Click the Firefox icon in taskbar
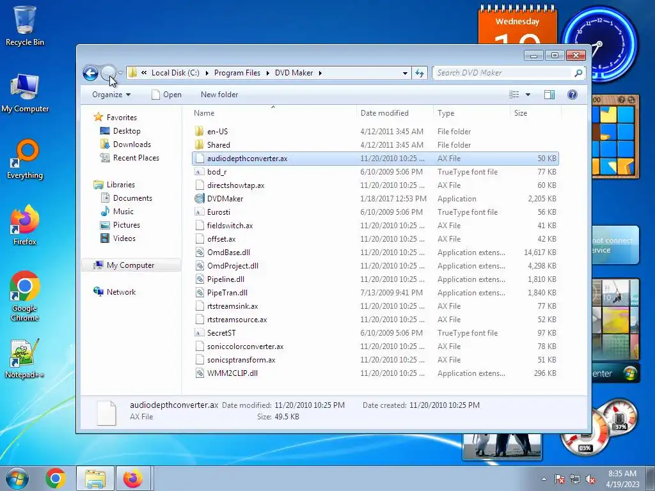 [133, 478]
